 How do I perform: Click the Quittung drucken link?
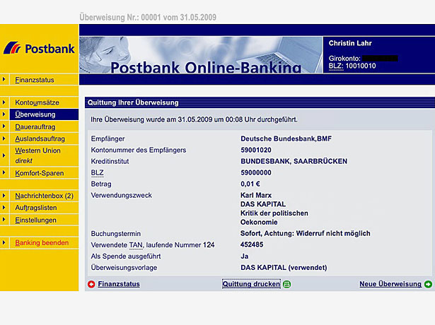click(251, 284)
